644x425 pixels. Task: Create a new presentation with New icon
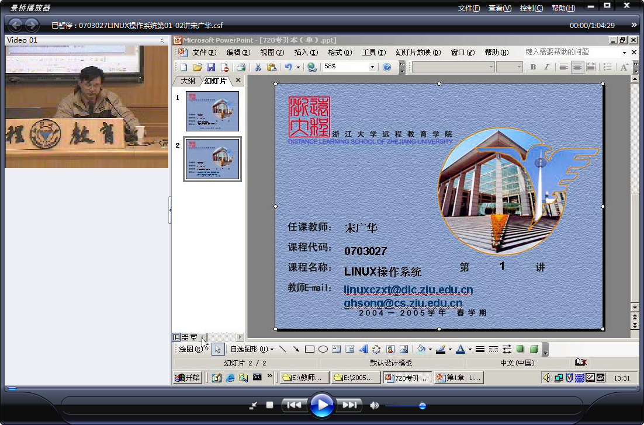(184, 67)
